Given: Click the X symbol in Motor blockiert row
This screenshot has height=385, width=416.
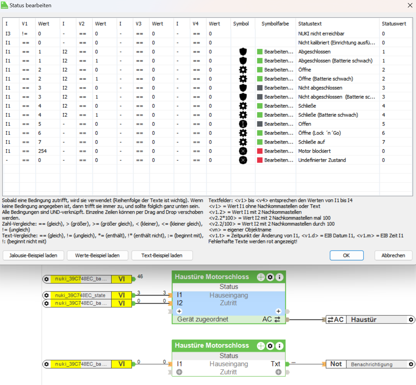Looking at the screenshot, I should pyautogui.click(x=243, y=151).
